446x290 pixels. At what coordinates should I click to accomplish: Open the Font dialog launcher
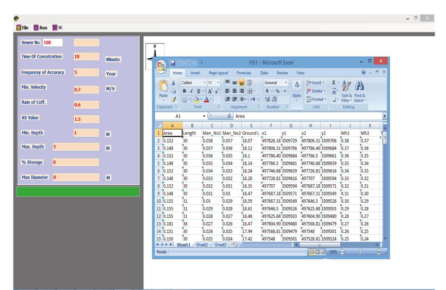point(219,106)
